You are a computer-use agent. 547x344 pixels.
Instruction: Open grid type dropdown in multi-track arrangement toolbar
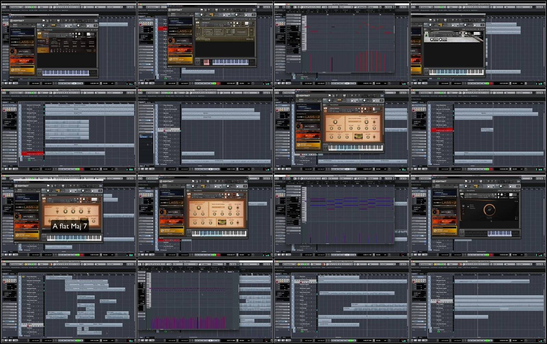tap(101, 264)
